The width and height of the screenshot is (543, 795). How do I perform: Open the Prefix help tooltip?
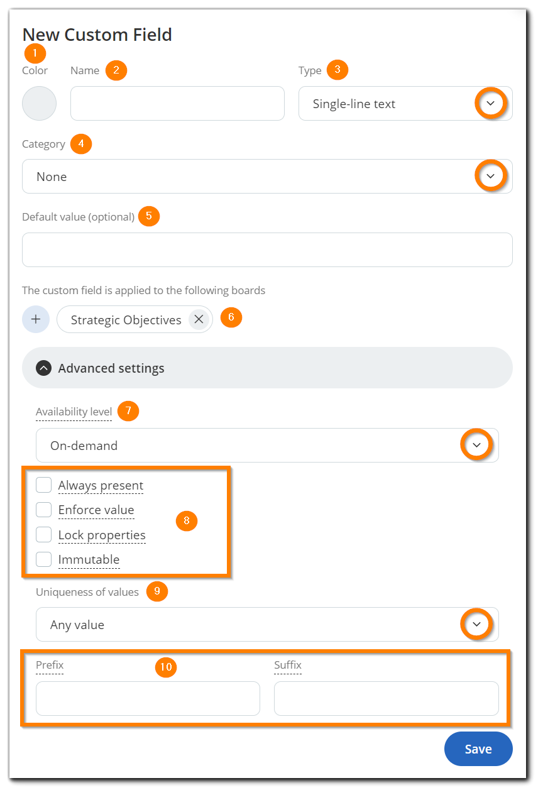point(50,665)
